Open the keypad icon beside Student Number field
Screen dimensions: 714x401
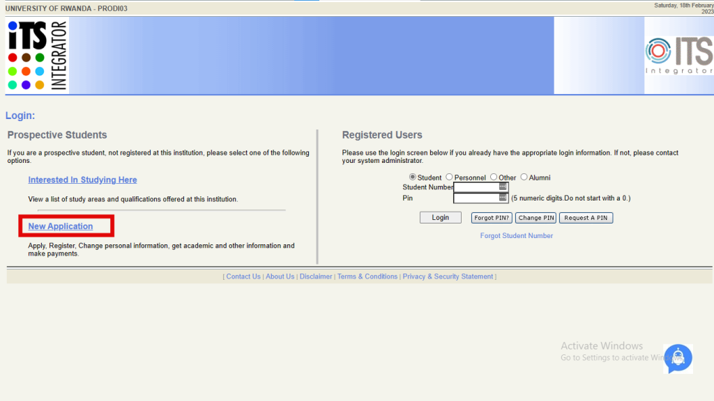[x=503, y=187]
